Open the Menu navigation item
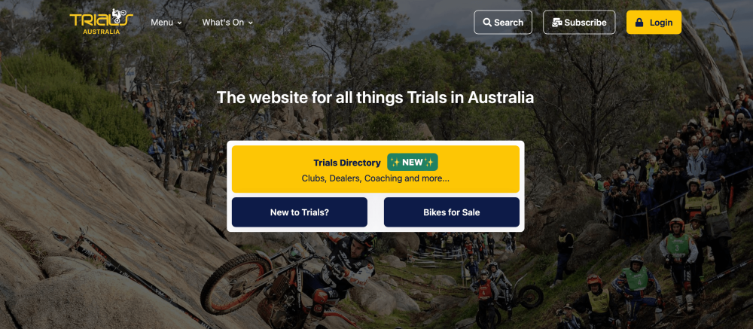Image resolution: width=753 pixels, height=329 pixels. point(166,22)
